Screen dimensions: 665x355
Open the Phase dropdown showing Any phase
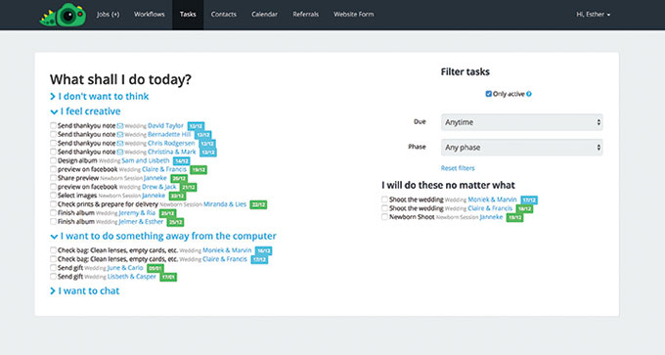521,148
